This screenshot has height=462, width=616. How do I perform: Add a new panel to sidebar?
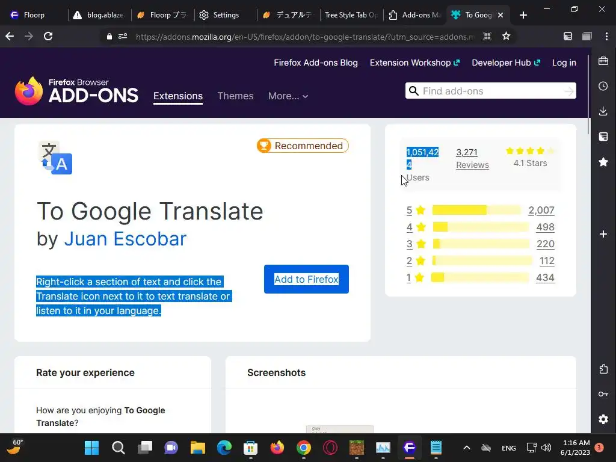point(603,234)
